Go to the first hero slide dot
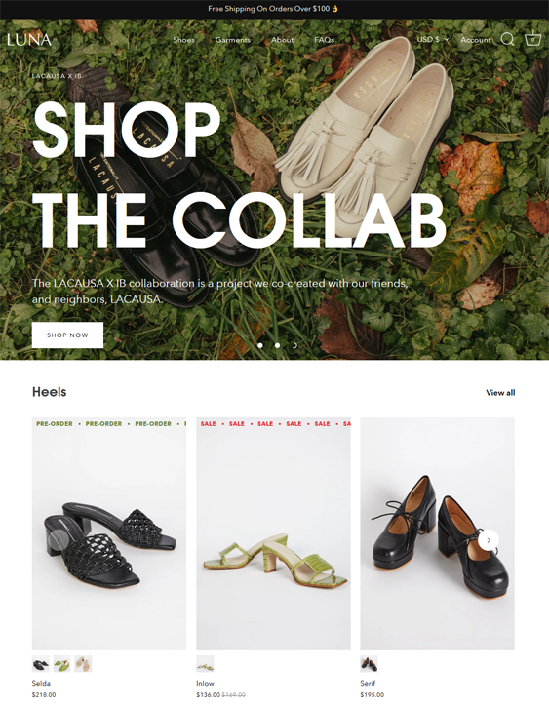Screen dimensions: 549x709 pyautogui.click(x=260, y=345)
